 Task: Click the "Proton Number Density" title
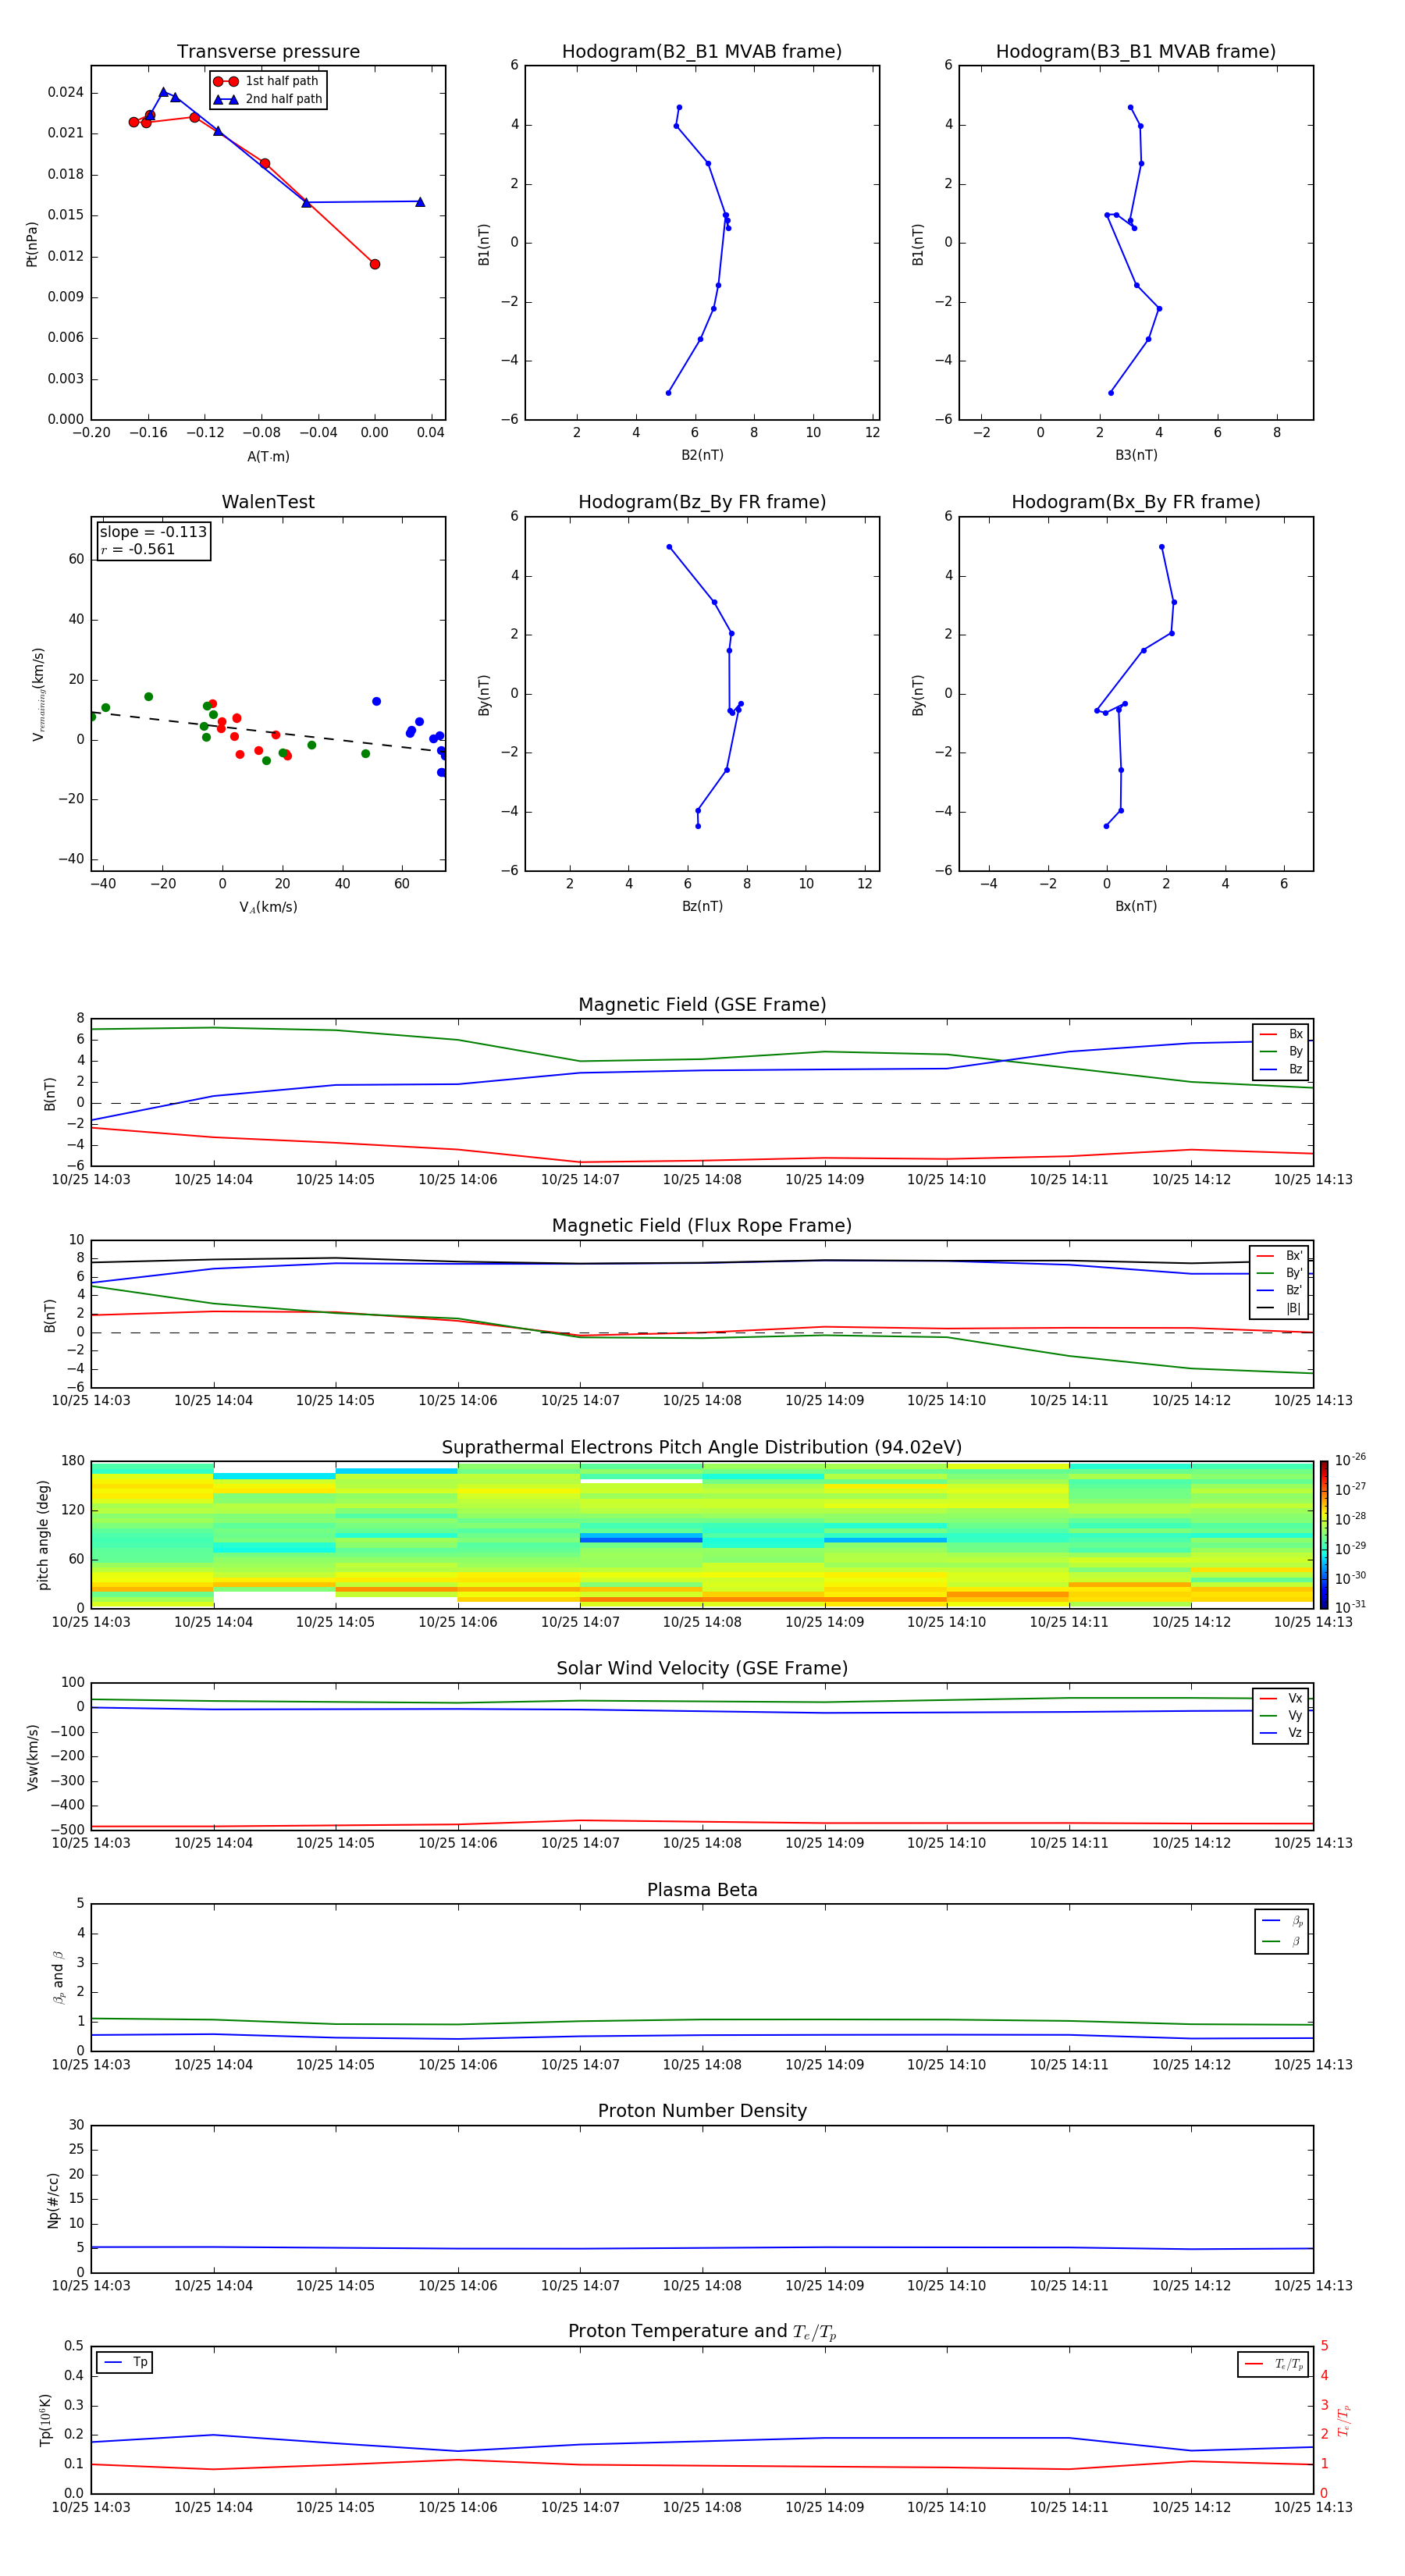pyautogui.click(x=702, y=2111)
